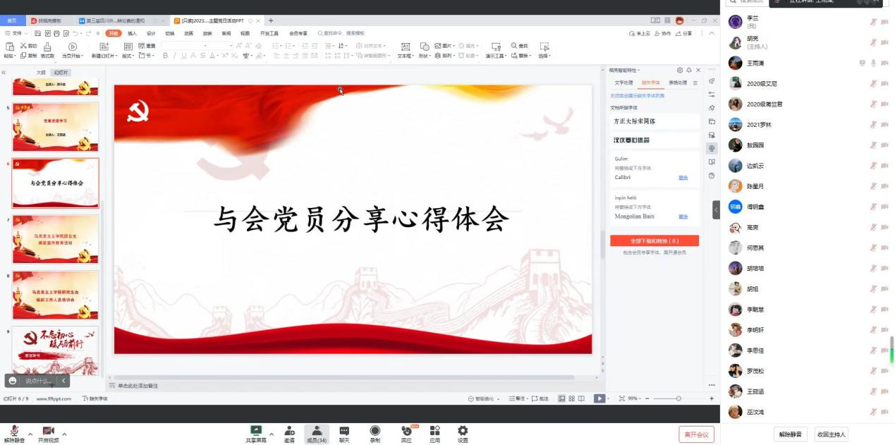Open the 文件 menu dropdown
The width and height of the screenshot is (895, 445).
(x=17, y=33)
